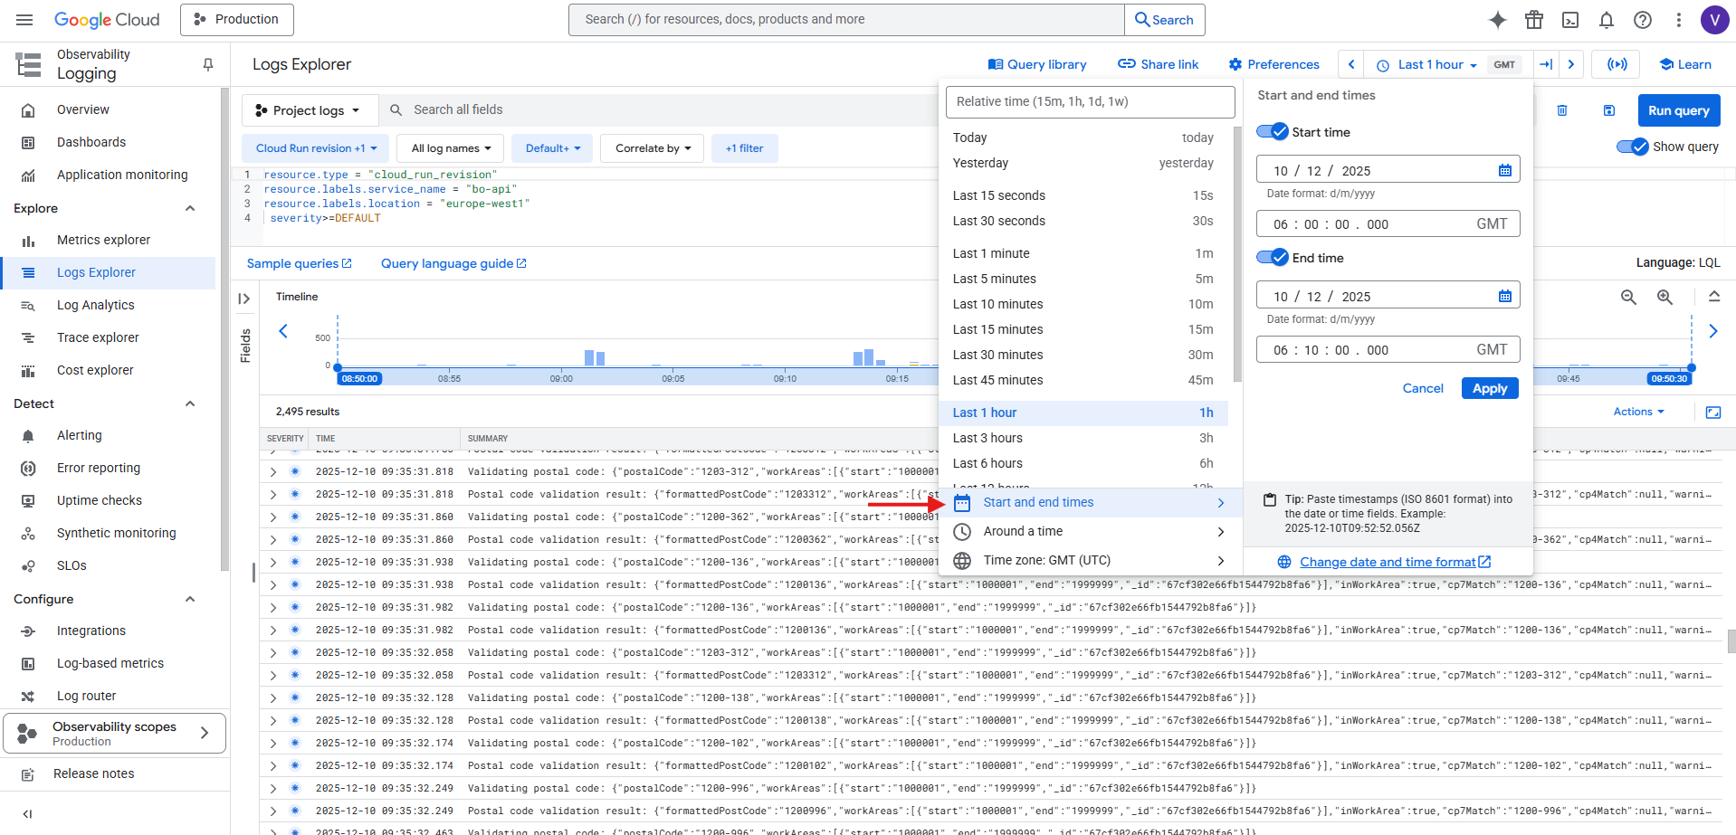The image size is (1736, 835).
Task: Open Preferences in Logs Explorer
Action: point(1273,64)
